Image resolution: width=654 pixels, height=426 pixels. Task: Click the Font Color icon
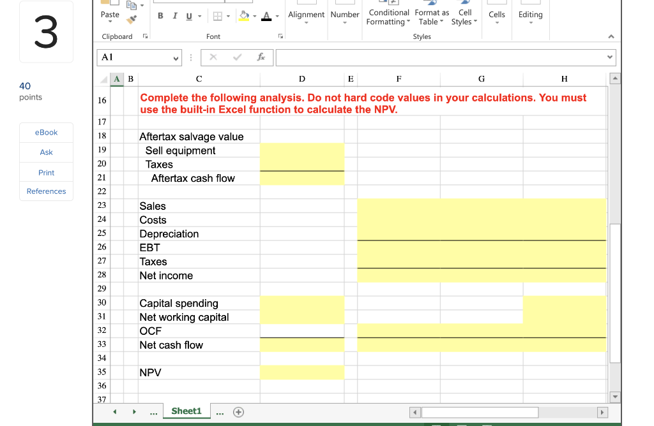(x=266, y=17)
